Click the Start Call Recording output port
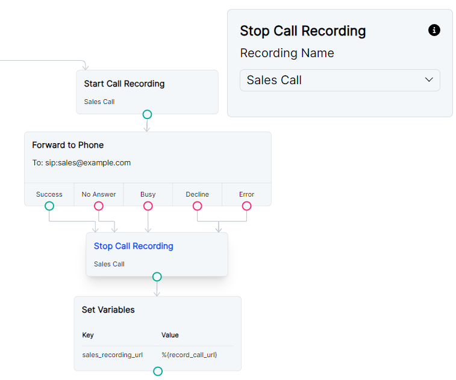The width and height of the screenshot is (456, 380). coord(147,114)
